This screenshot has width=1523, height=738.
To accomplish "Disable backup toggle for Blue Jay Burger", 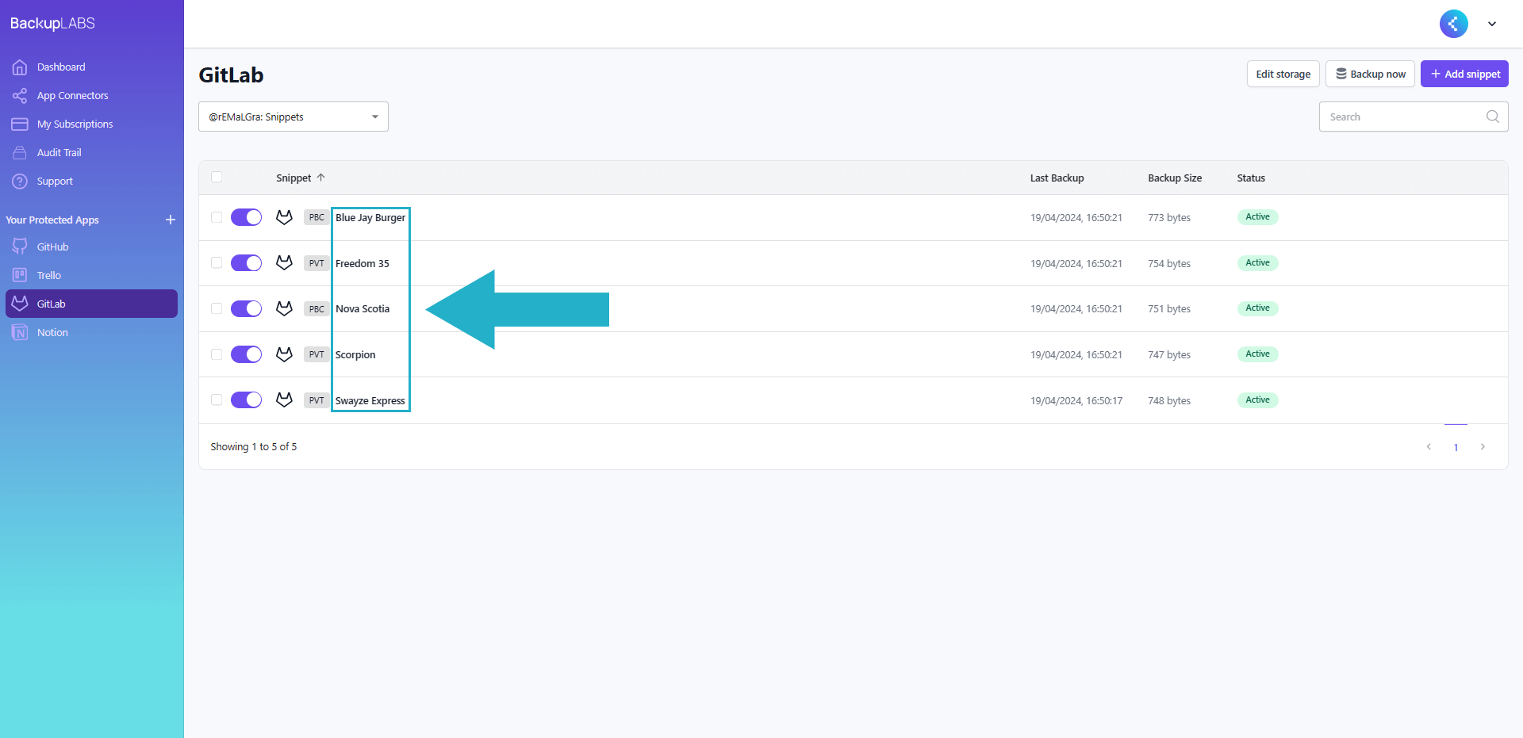I will (x=246, y=217).
